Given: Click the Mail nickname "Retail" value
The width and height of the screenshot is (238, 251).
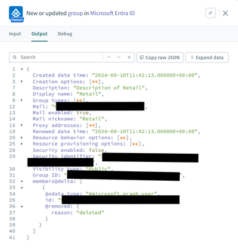Looking at the screenshot, I should pos(91,119).
